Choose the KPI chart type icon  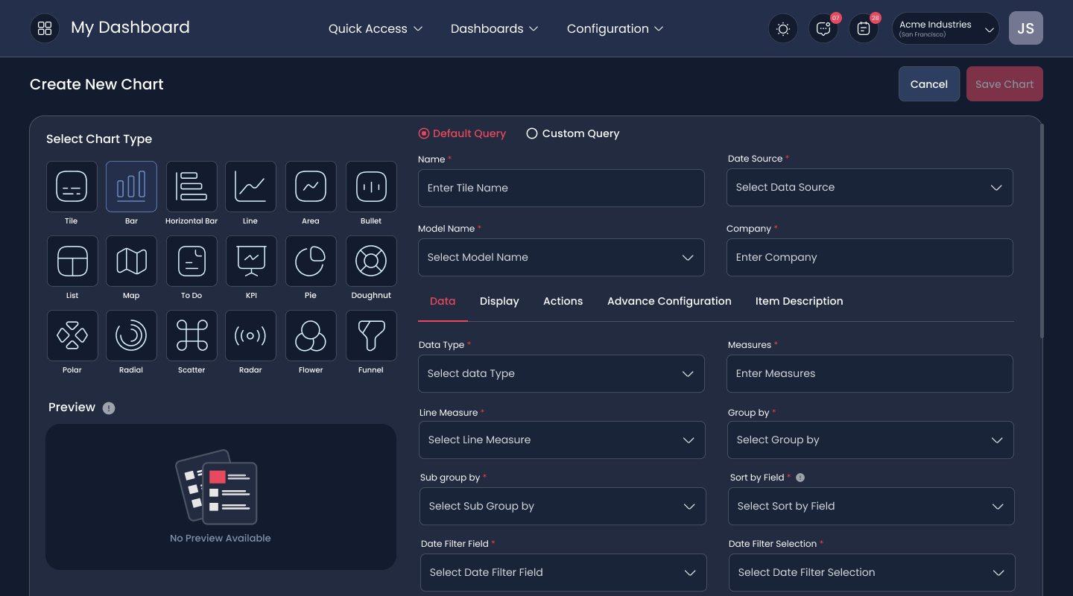tap(251, 261)
